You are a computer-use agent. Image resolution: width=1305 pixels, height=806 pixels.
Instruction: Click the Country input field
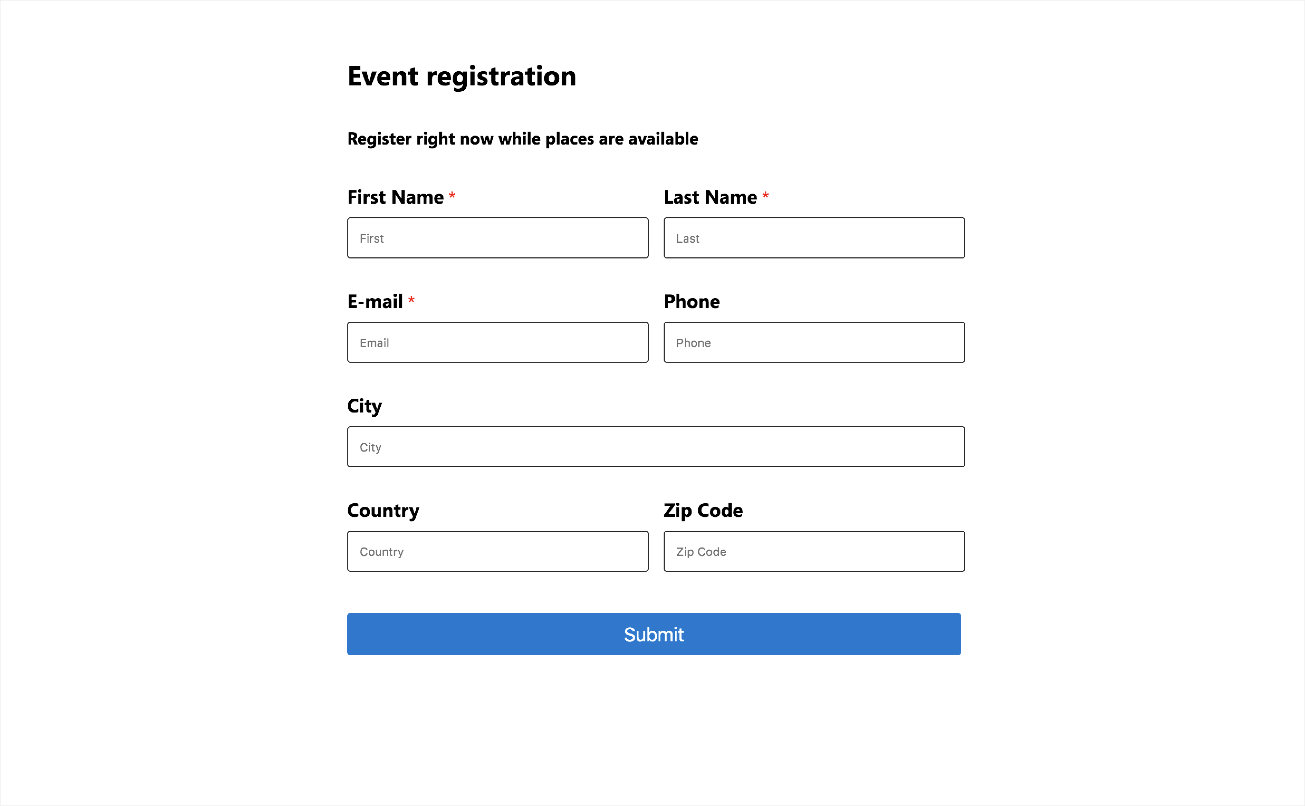(497, 551)
